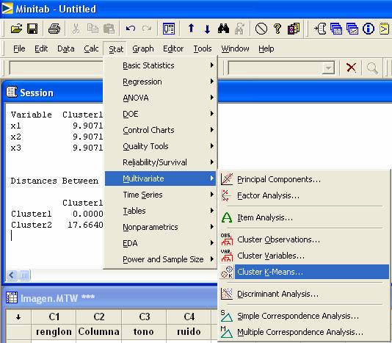Undo the last action
This screenshot has width=392, height=343.
130,29
